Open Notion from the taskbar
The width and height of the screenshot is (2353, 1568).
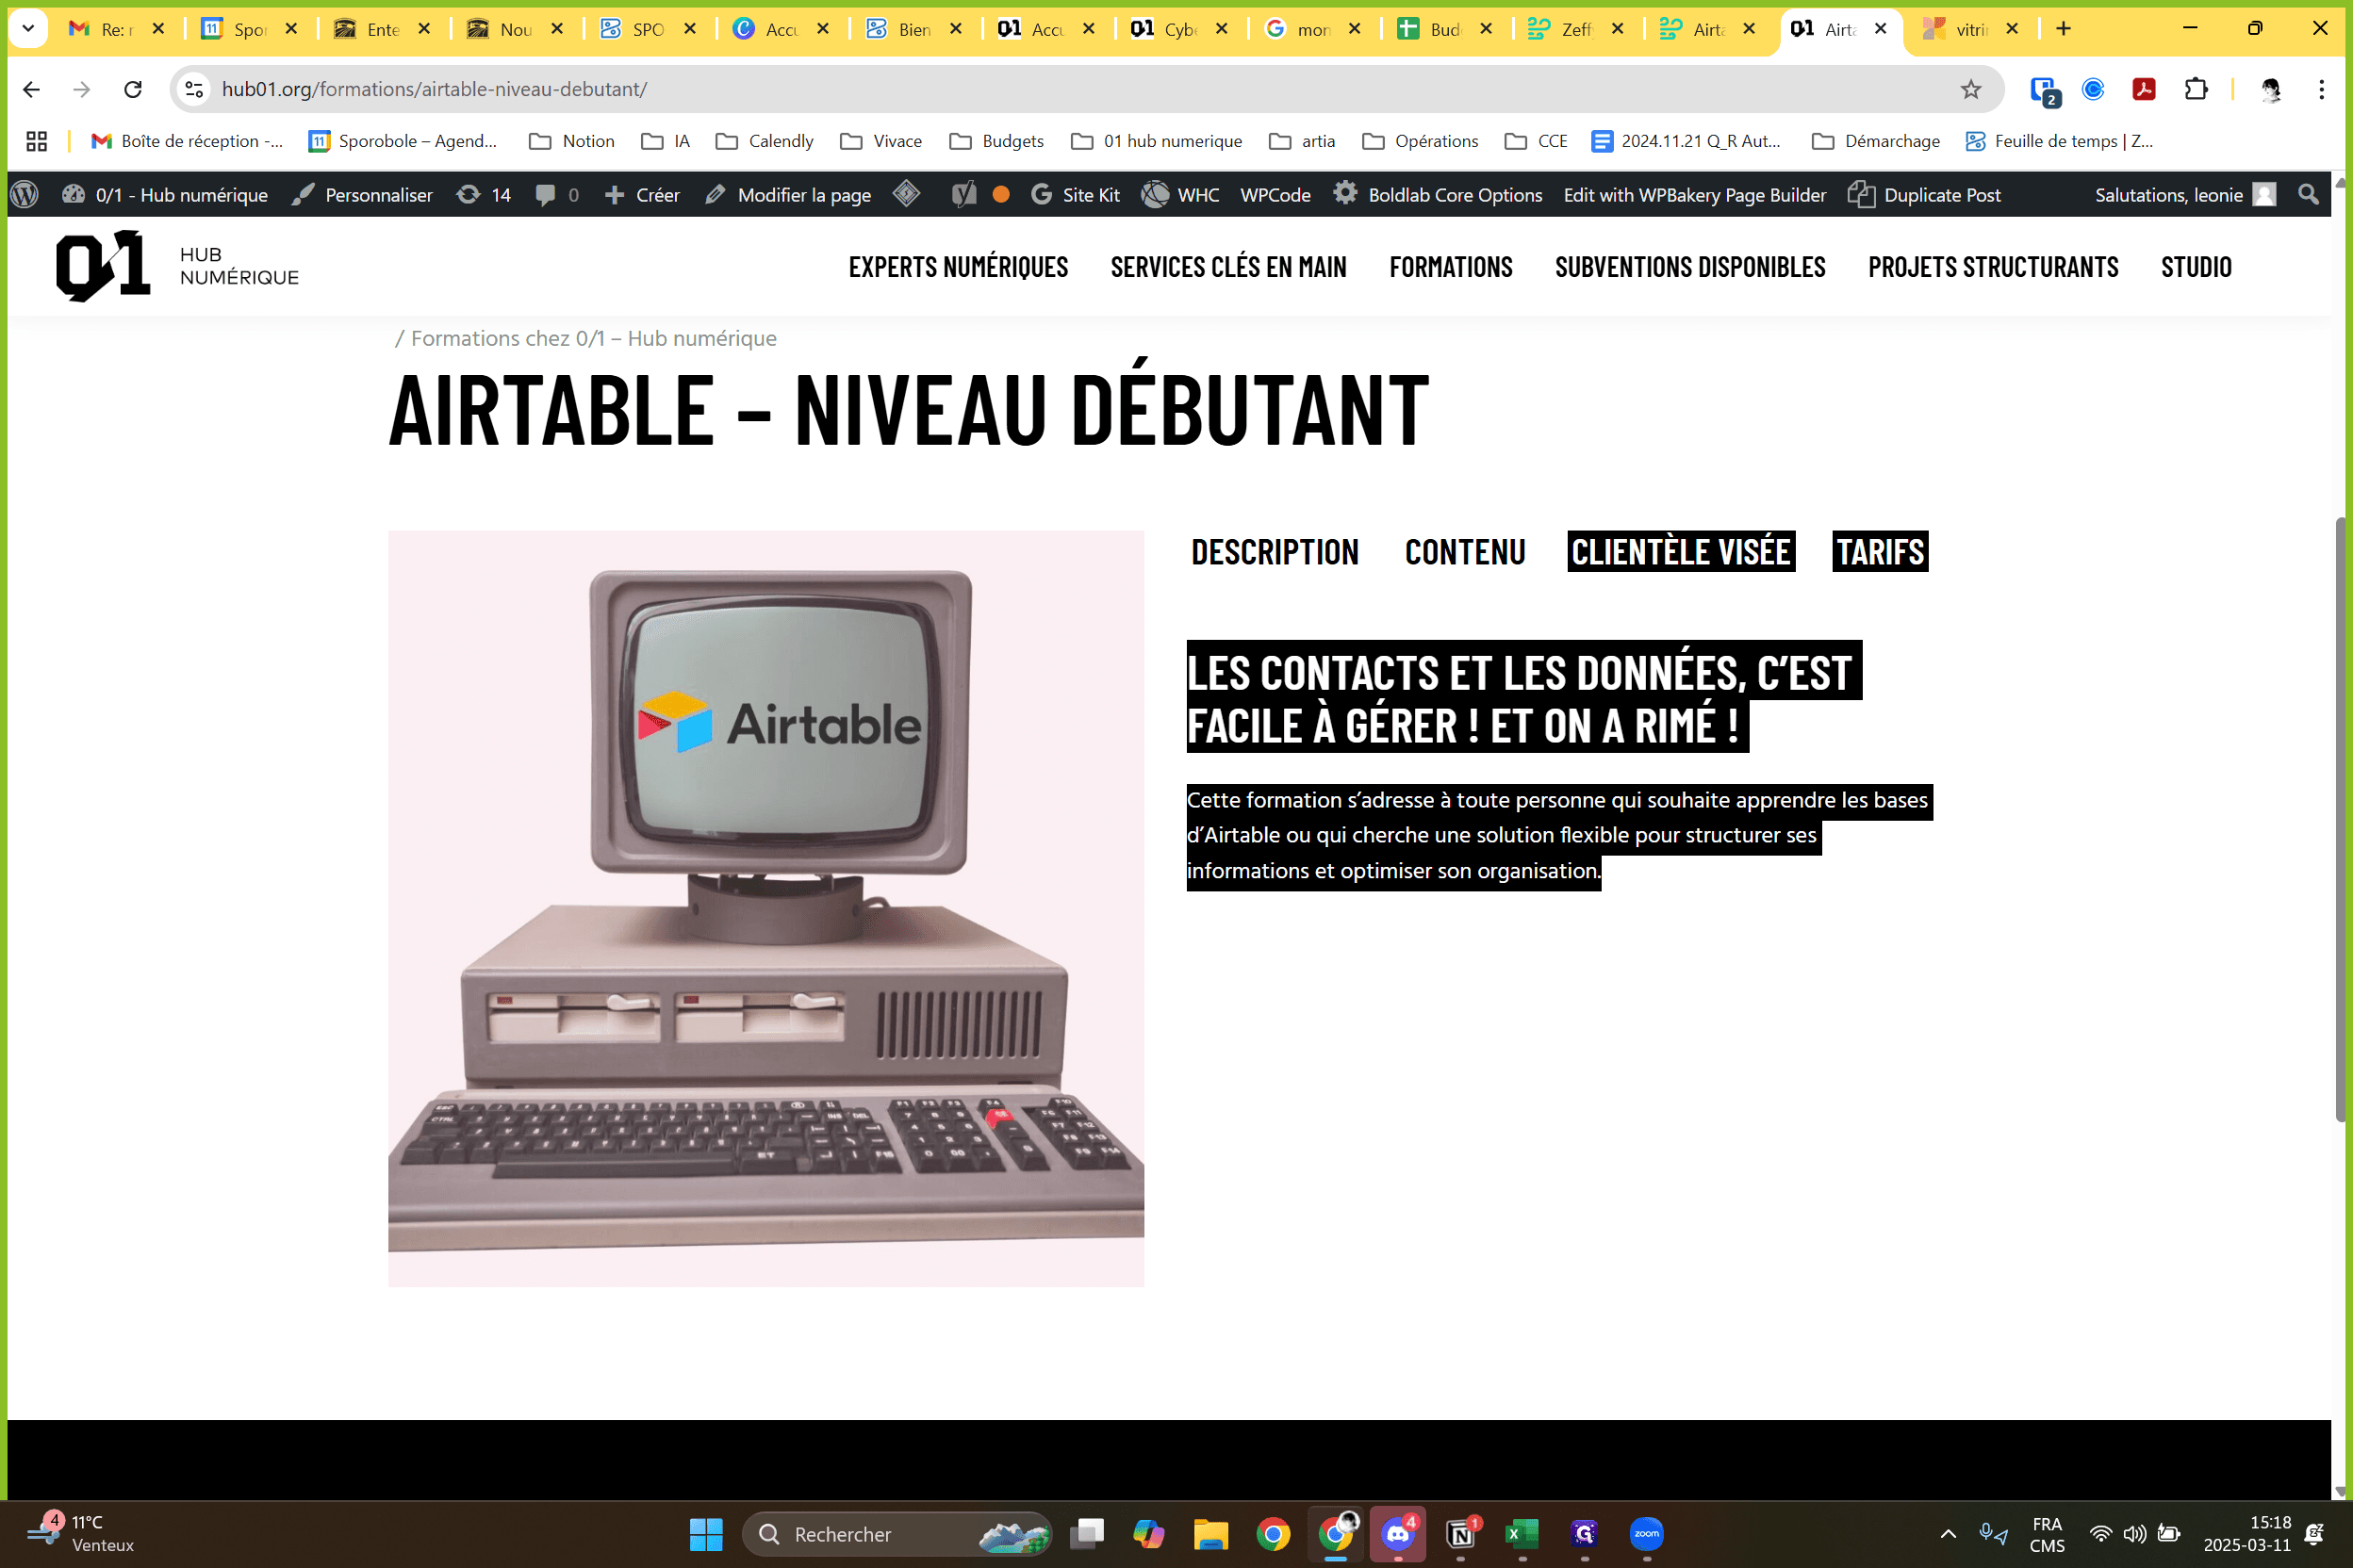[x=1460, y=1534]
